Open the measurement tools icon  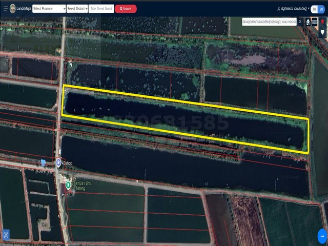6,235
